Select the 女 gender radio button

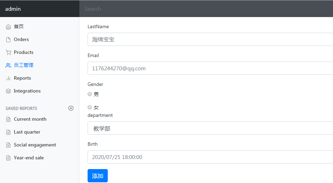click(x=90, y=107)
